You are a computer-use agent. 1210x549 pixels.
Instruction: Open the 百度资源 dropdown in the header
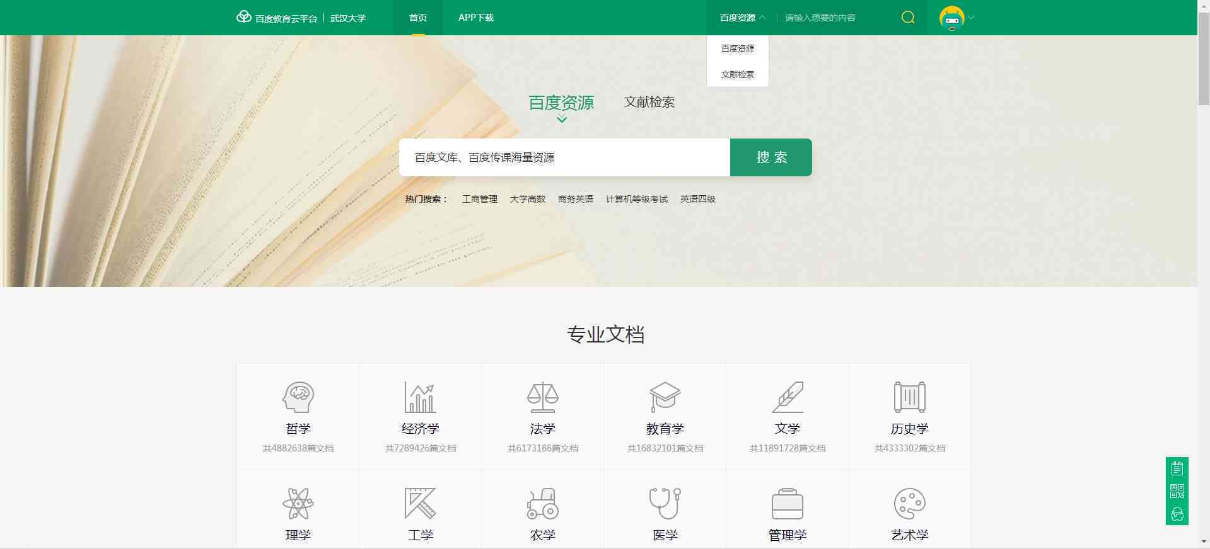[742, 18]
